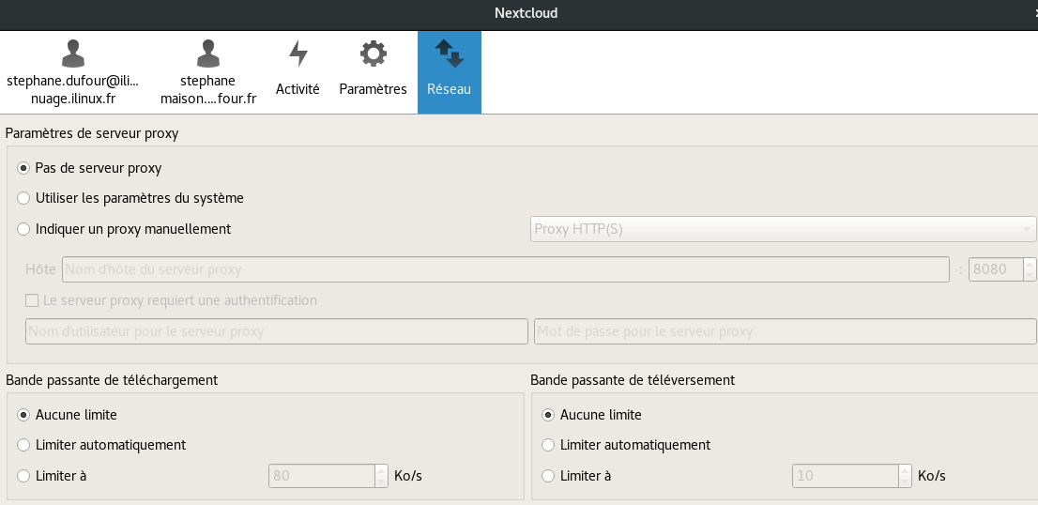Click the proxy username input field
This screenshot has height=505, width=1038.
click(x=276, y=331)
